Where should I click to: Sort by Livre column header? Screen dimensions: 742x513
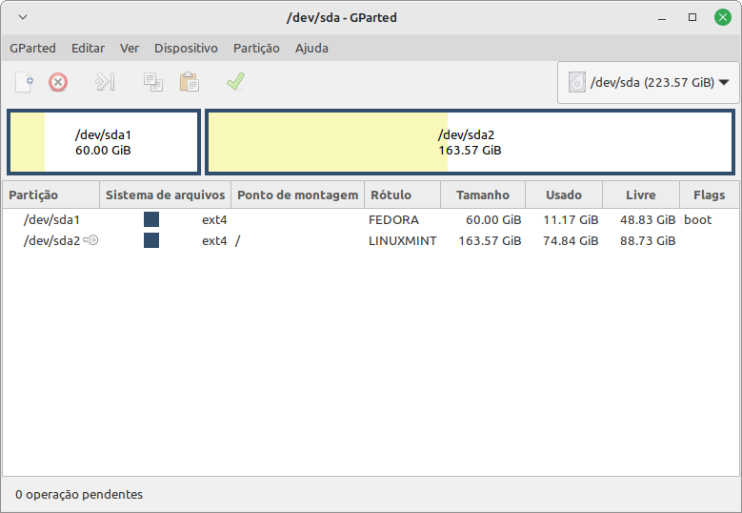click(641, 195)
